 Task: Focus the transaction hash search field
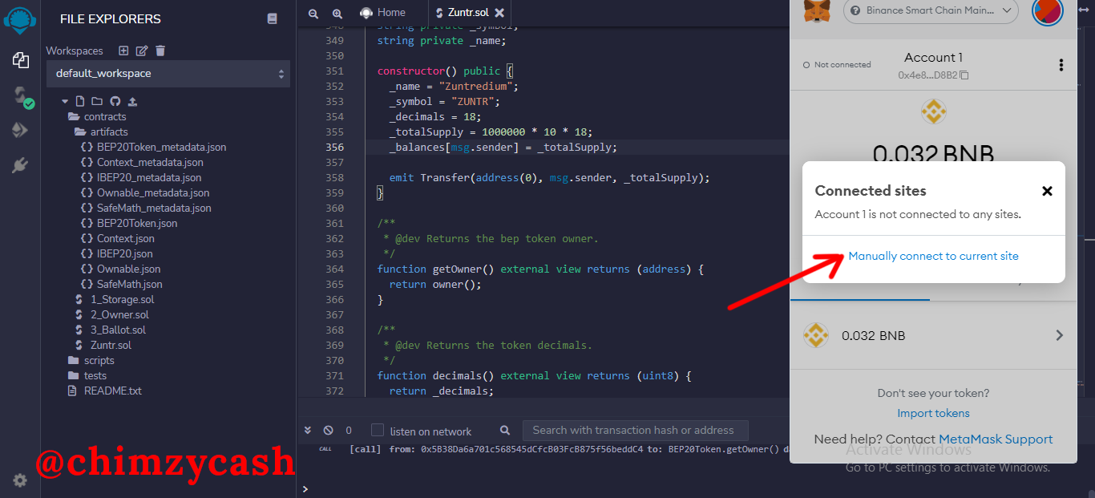(635, 431)
